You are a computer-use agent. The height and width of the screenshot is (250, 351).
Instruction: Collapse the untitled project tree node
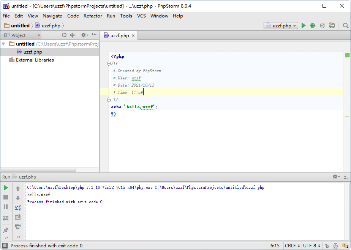click(3, 44)
